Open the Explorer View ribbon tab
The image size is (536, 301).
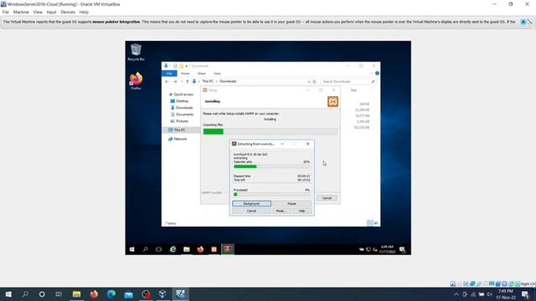tap(217, 74)
